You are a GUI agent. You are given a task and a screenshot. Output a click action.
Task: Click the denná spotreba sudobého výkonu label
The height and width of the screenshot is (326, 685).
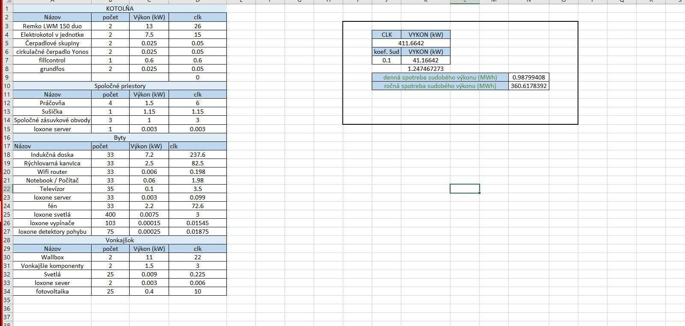[440, 77]
